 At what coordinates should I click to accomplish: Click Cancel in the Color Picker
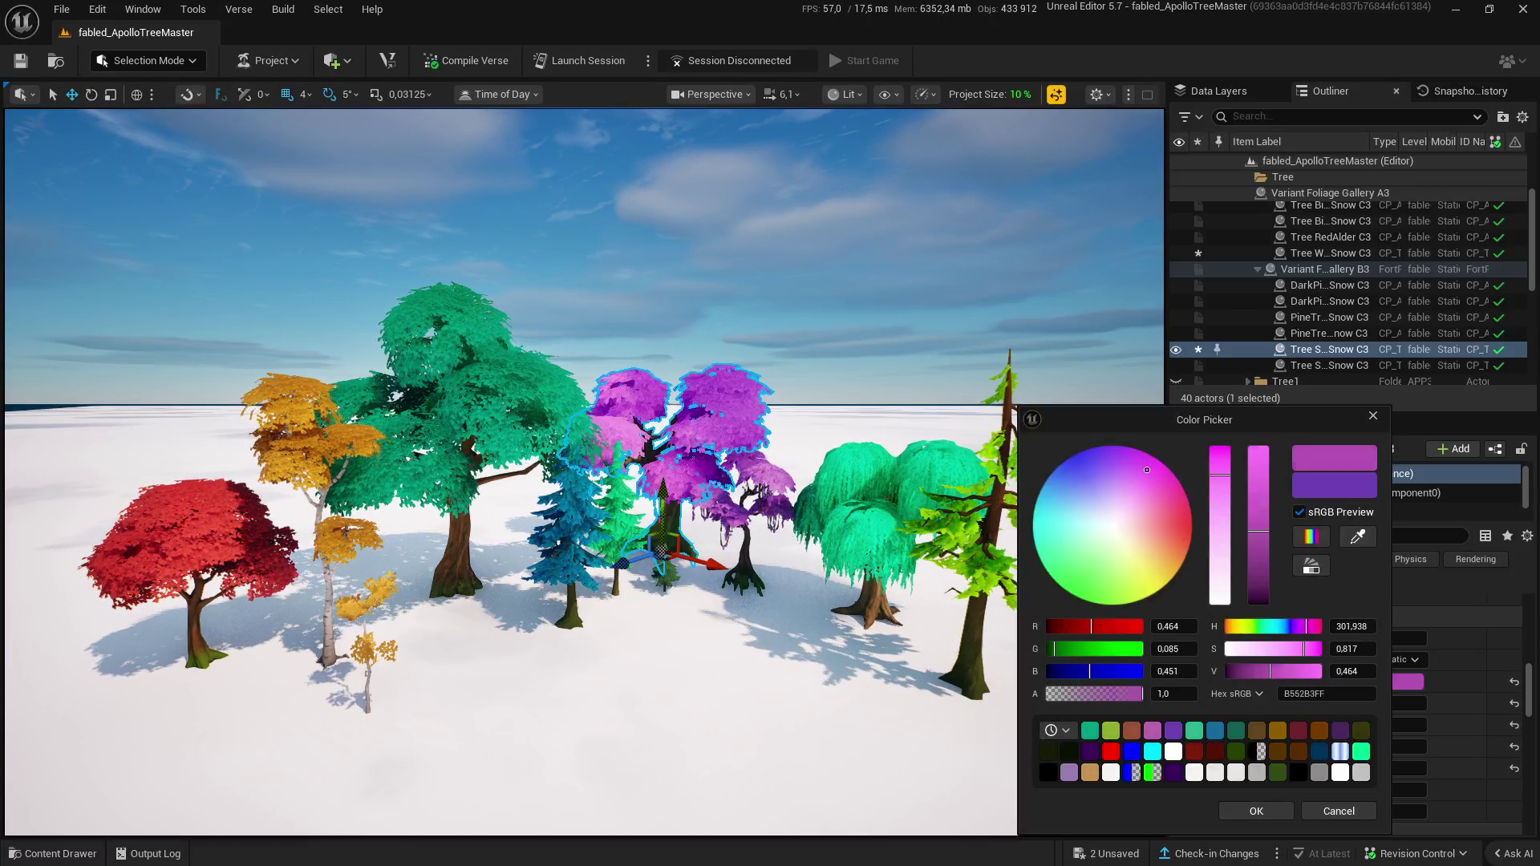(x=1338, y=811)
